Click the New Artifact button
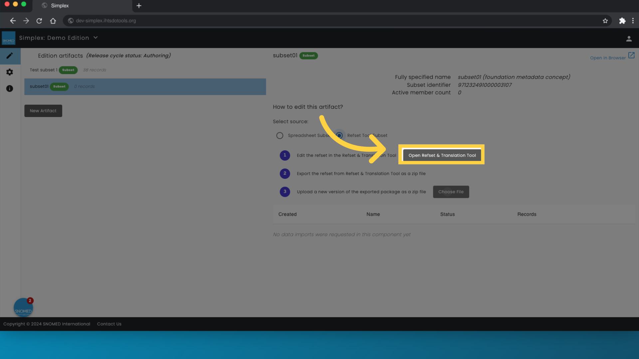This screenshot has height=359, width=639. [x=43, y=111]
